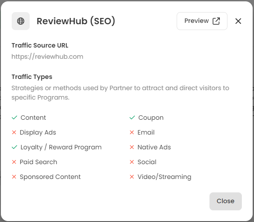This screenshot has height=222, width=254.
Task: Click the Traffic Source URL heading
Action: [40, 45]
